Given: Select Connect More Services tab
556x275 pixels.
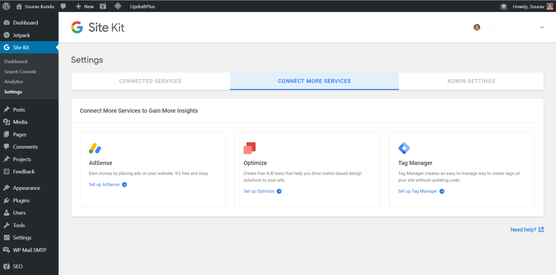Looking at the screenshot, I should (x=314, y=81).
